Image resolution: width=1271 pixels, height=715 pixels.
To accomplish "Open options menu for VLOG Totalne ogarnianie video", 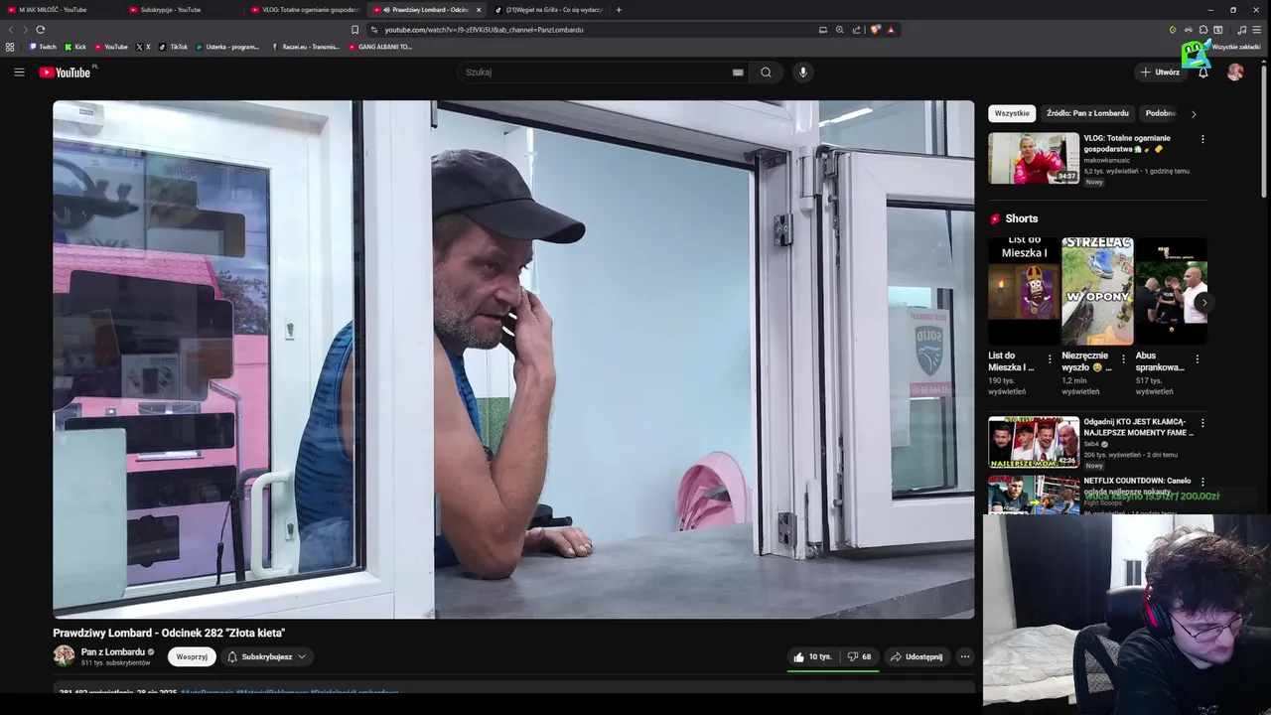I will [1202, 139].
